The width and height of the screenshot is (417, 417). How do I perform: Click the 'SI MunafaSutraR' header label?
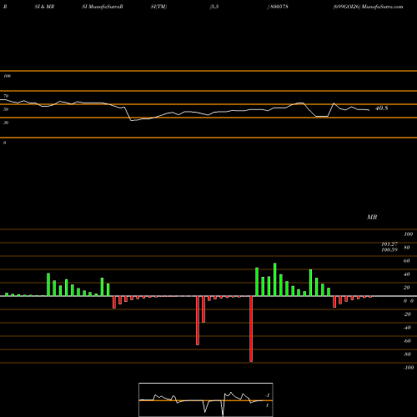[103, 7]
